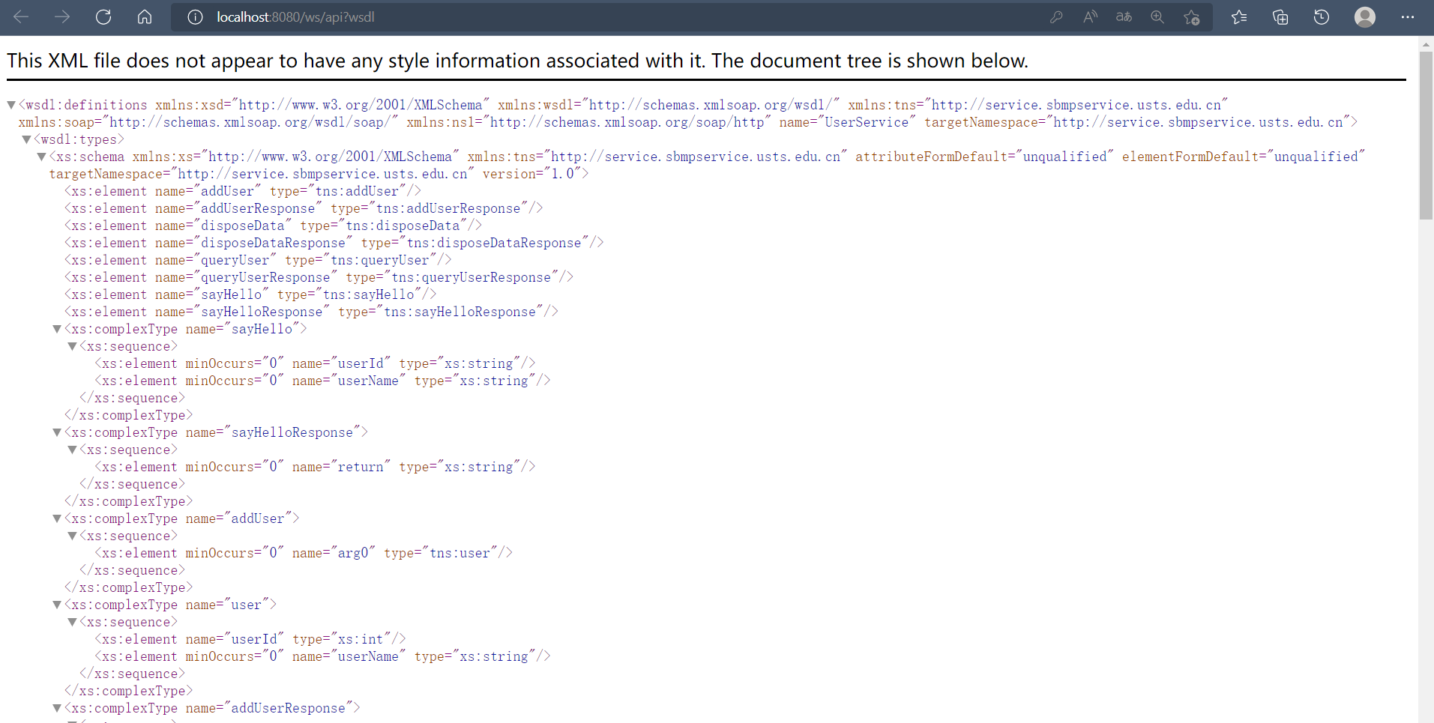Click the scrollbar up arrow
This screenshot has height=723, width=1434.
tap(1426, 43)
